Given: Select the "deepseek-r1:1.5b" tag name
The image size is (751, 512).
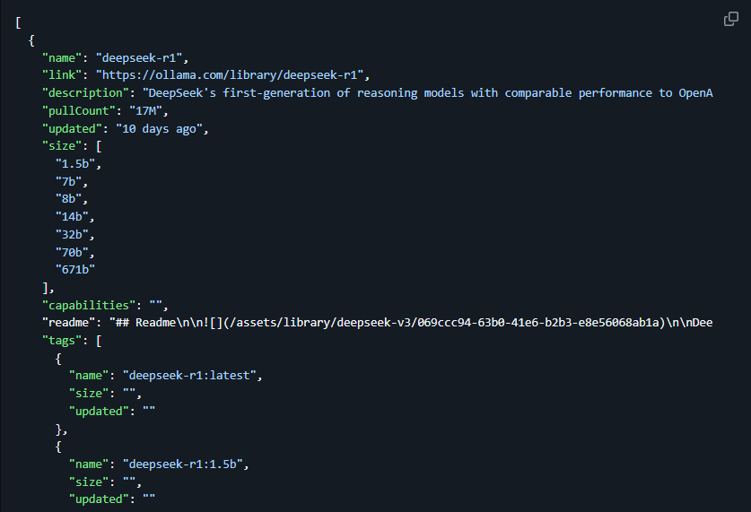Looking at the screenshot, I should 182,464.
